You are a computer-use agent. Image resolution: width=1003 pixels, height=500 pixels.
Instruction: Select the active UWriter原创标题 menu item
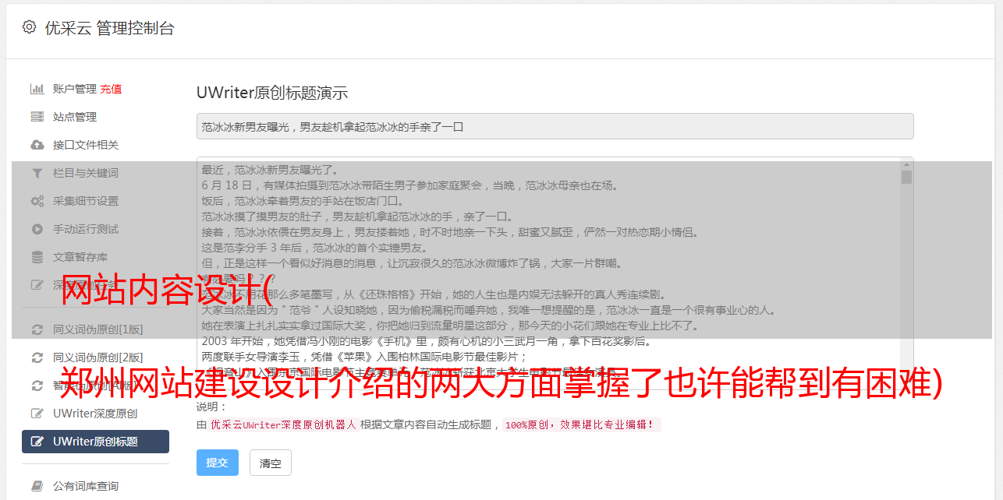click(x=95, y=442)
